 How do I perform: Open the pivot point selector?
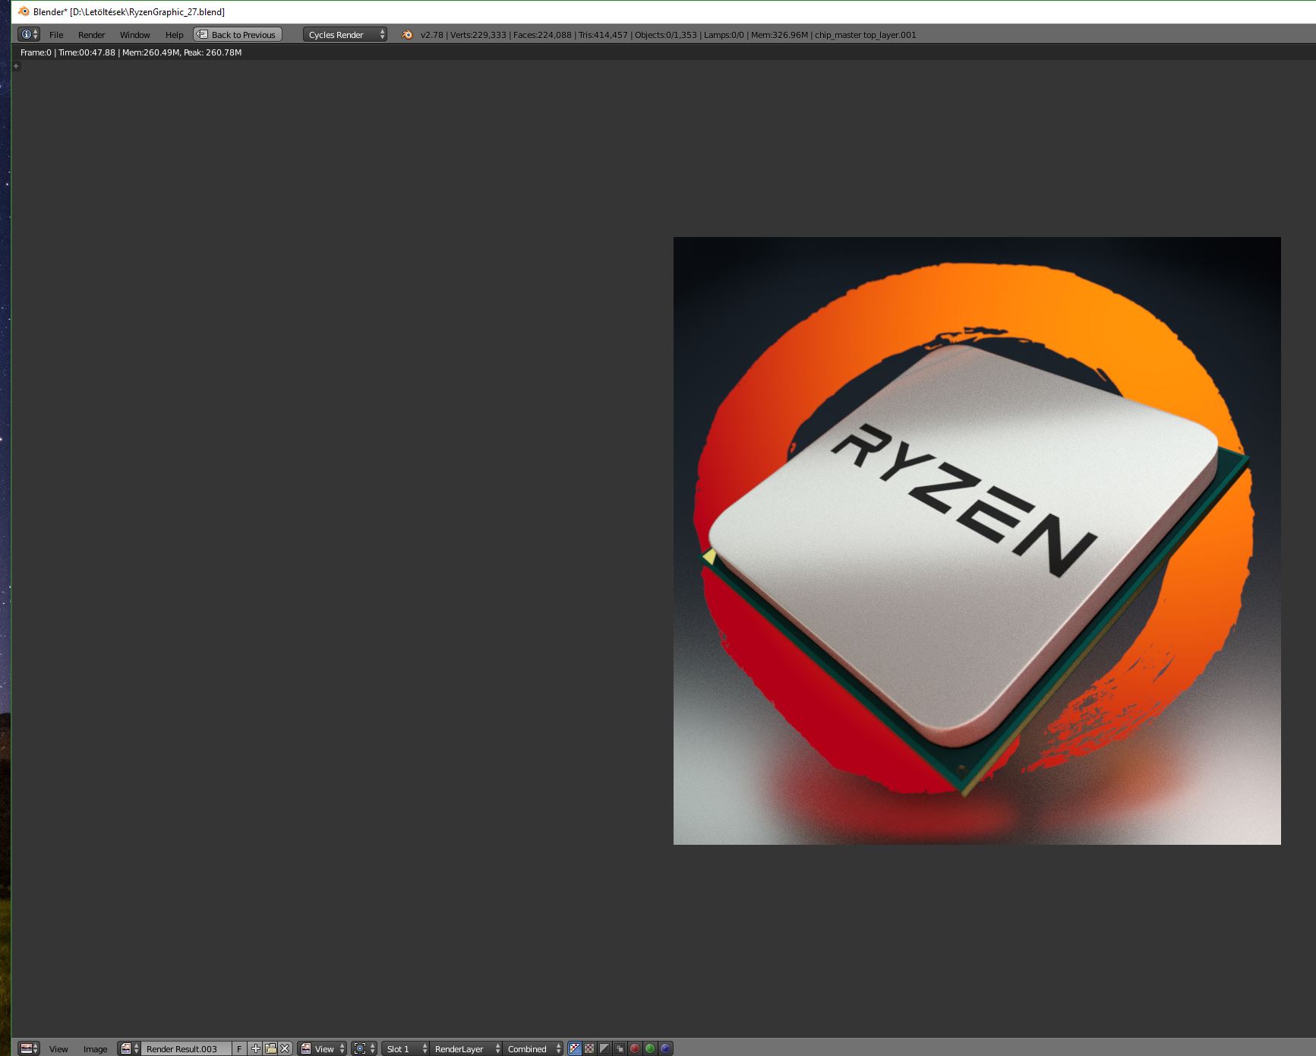click(x=365, y=1048)
